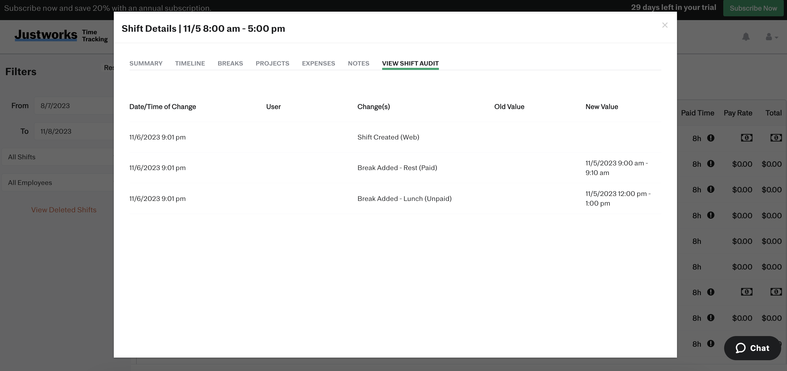Click the Paid Time column header
The width and height of the screenshot is (787, 371).
point(697,113)
